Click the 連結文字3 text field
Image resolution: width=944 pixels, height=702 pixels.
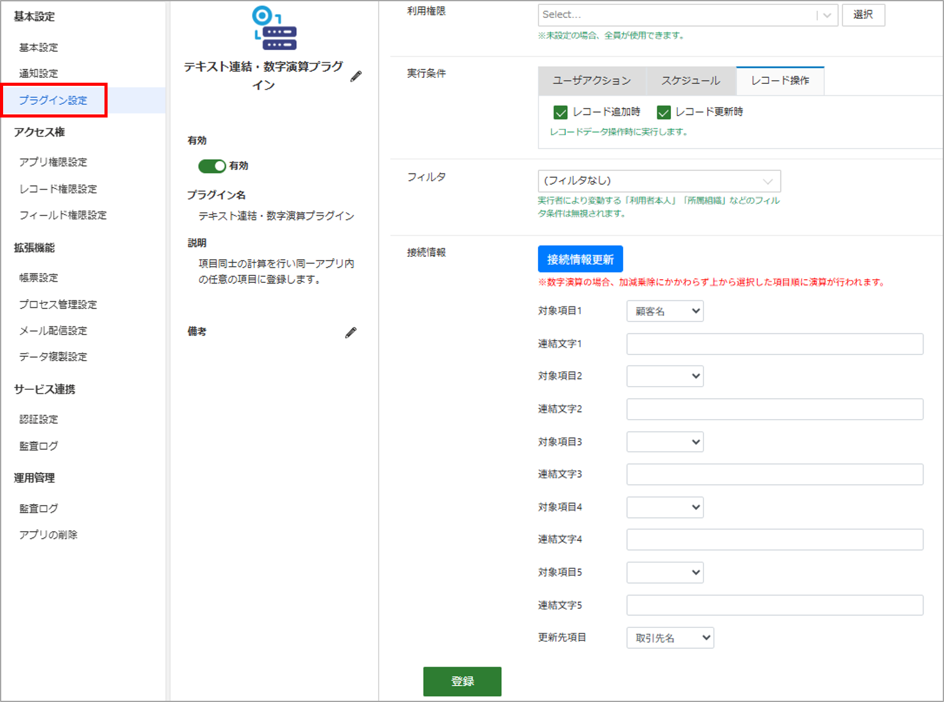pyautogui.click(x=775, y=474)
